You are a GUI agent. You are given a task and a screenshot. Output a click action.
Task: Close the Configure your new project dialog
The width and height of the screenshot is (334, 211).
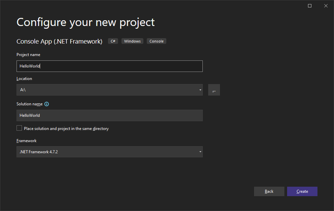[326, 6]
